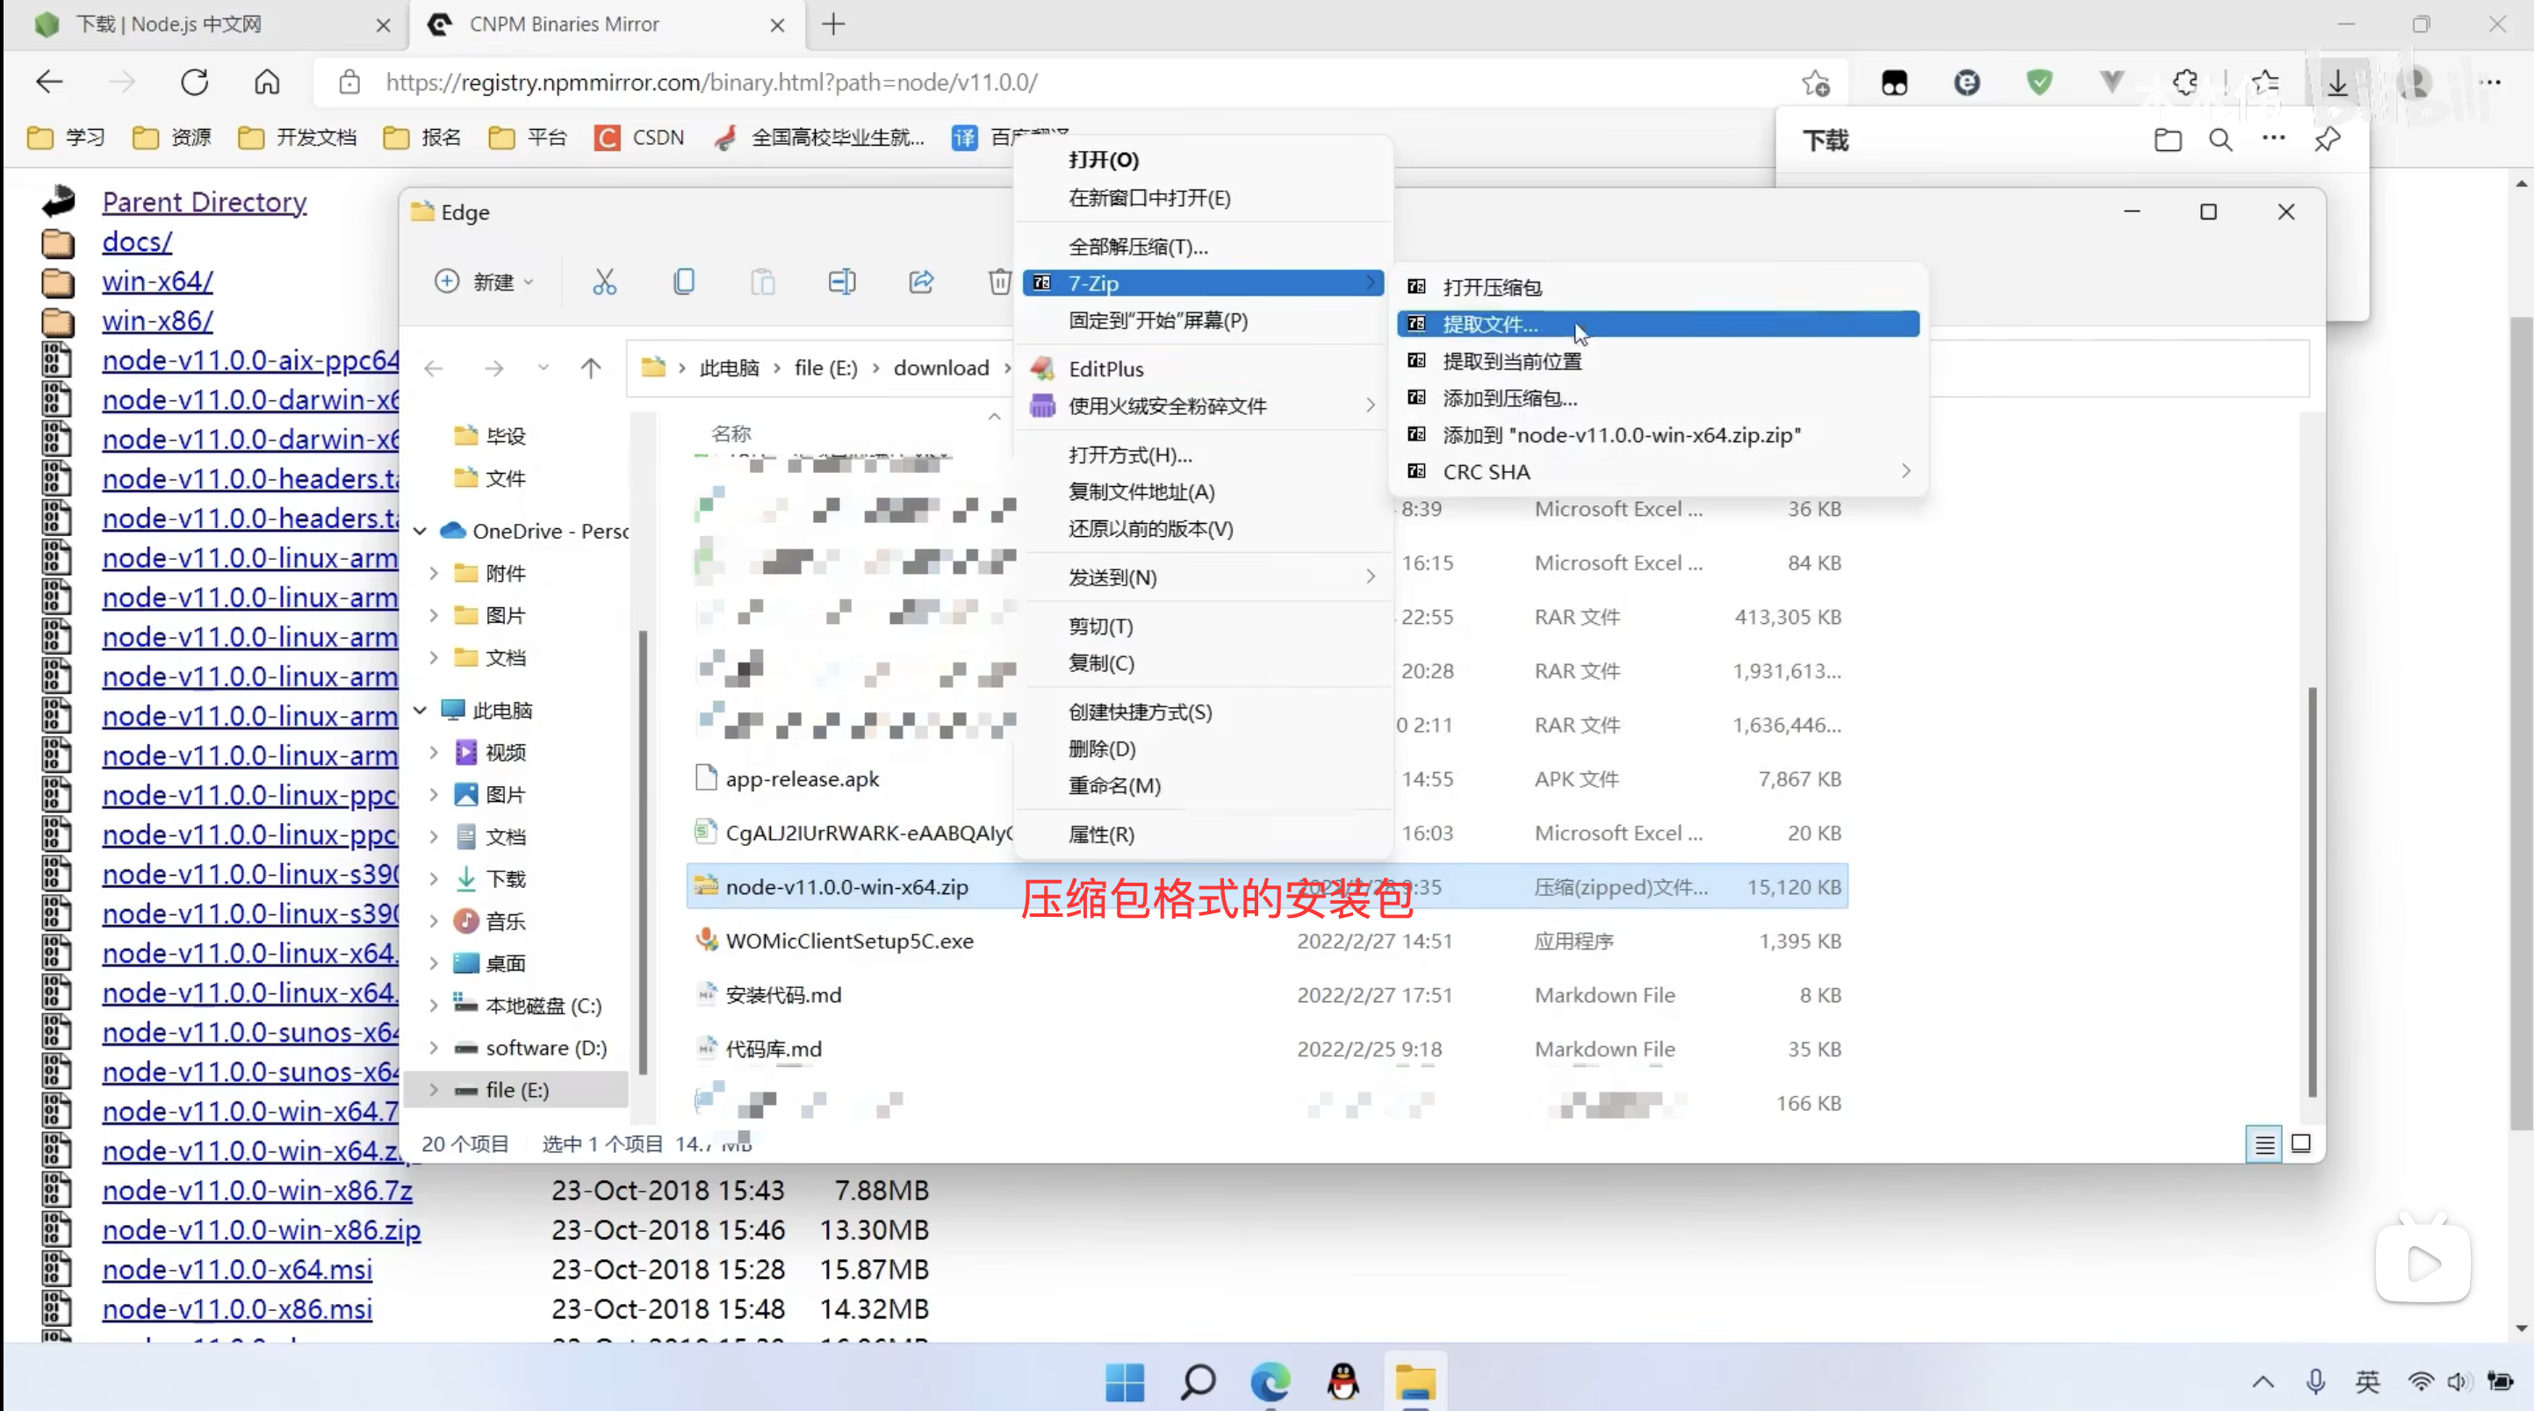The height and width of the screenshot is (1411, 2534).
Task: Open the Parent Directory link
Action: (205, 202)
